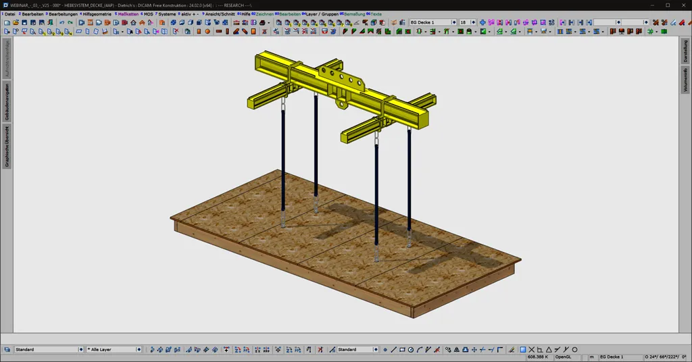This screenshot has height=362, width=692.
Task: Click the undo arrow icon
Action: coord(61,22)
